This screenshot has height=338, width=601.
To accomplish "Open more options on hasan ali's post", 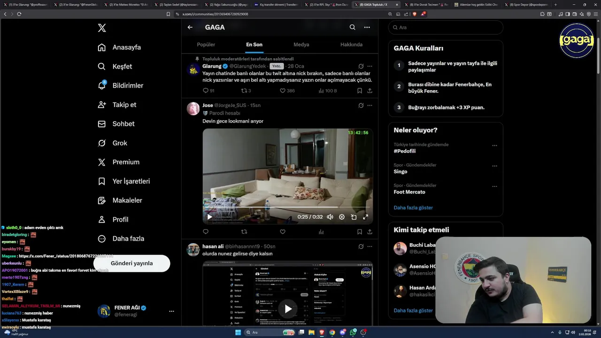I will [x=370, y=246].
